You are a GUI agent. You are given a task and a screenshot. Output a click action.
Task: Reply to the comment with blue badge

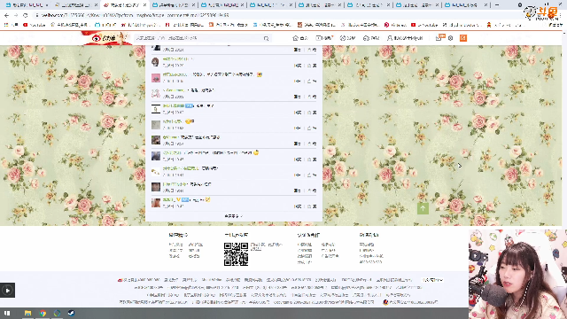point(298,113)
